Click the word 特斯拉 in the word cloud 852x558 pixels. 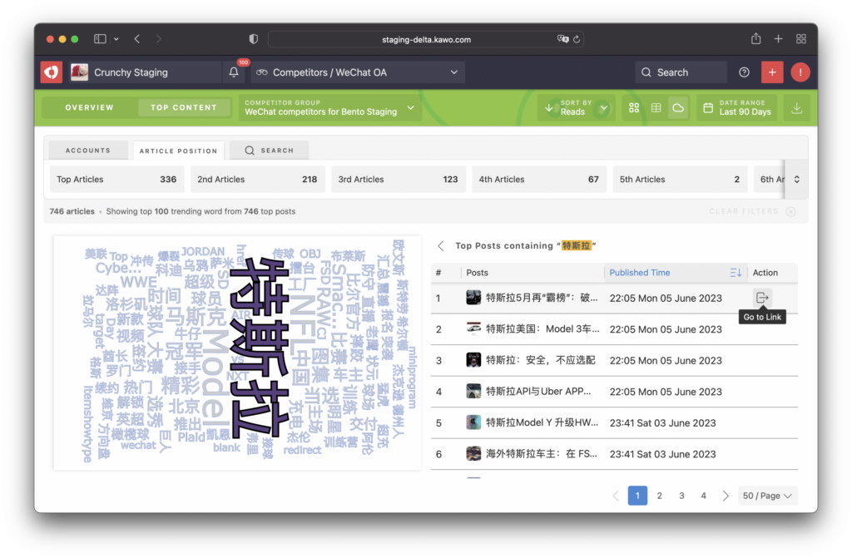pyautogui.click(x=260, y=348)
